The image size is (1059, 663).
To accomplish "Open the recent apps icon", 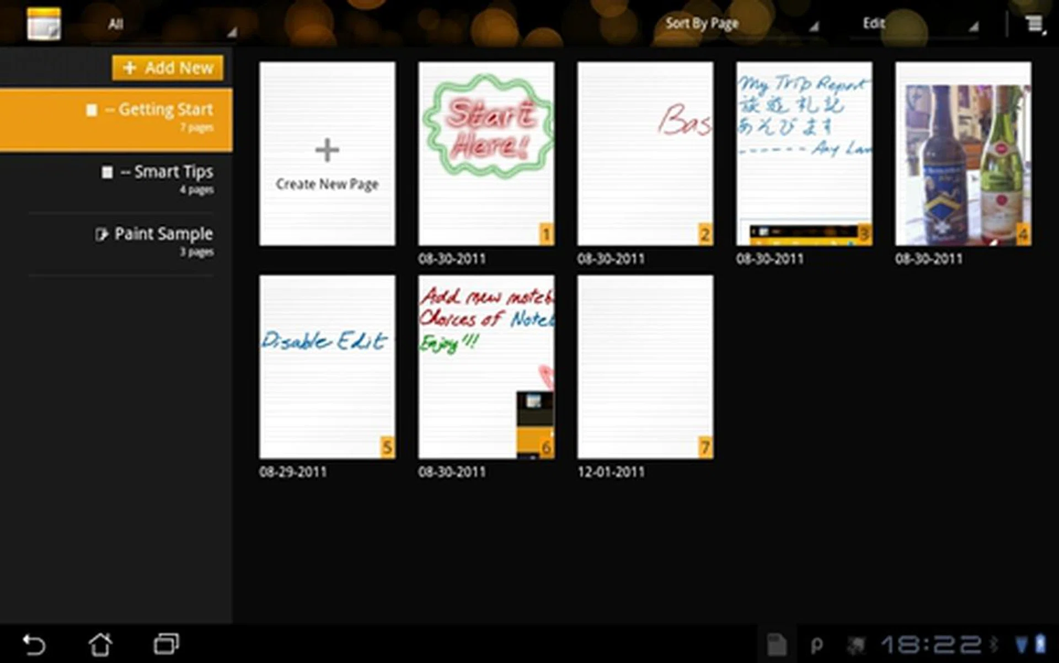I will click(166, 644).
